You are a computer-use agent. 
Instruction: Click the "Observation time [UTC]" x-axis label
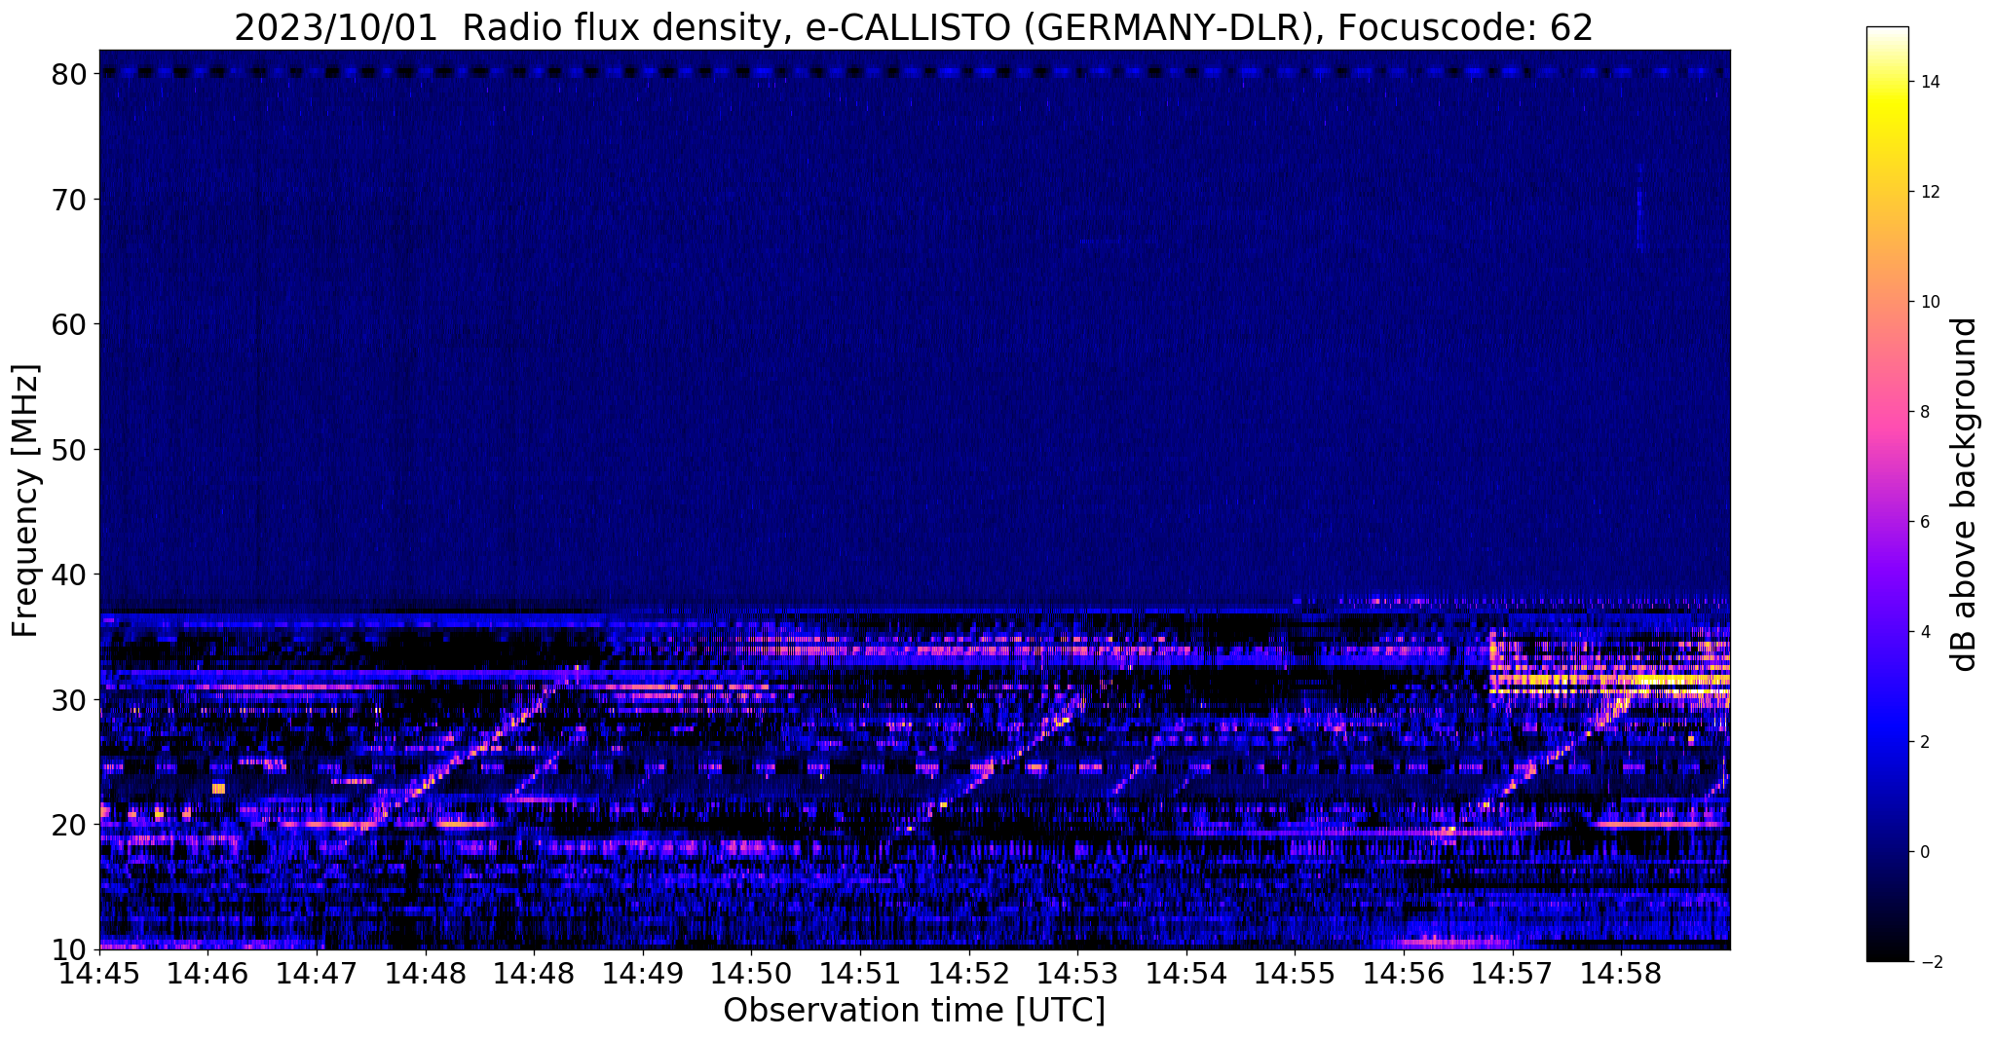[914, 1010]
